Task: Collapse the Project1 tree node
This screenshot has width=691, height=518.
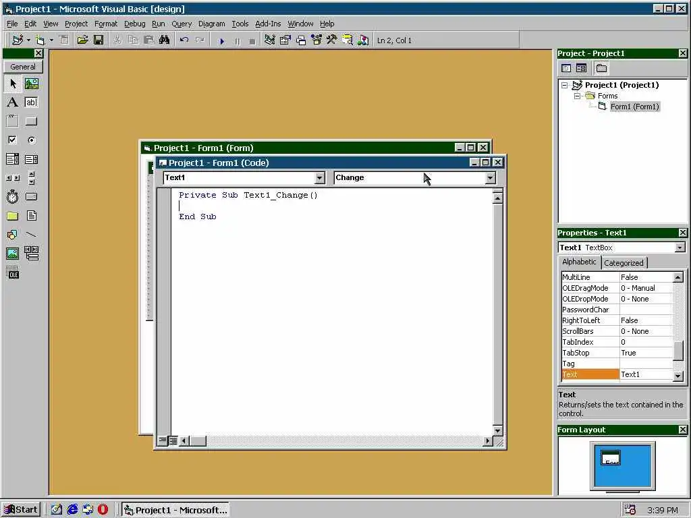Action: pyautogui.click(x=565, y=86)
